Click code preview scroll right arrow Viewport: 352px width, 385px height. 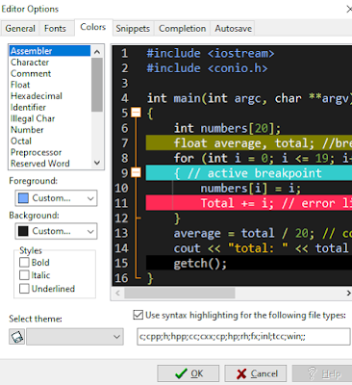point(348,293)
